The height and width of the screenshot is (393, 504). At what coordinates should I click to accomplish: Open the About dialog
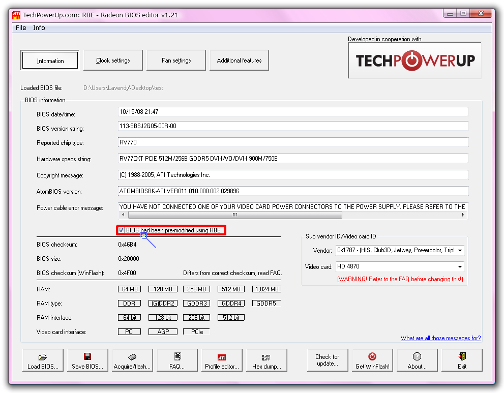(417, 360)
